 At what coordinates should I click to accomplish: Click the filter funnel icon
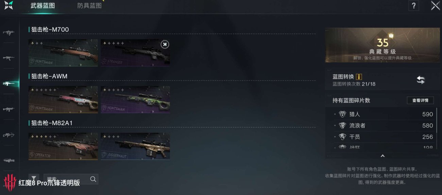coord(34,179)
